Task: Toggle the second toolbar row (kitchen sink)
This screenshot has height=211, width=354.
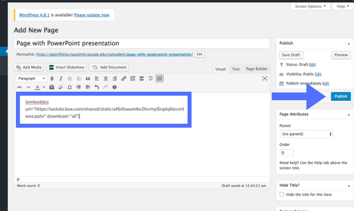Action: [160, 79]
